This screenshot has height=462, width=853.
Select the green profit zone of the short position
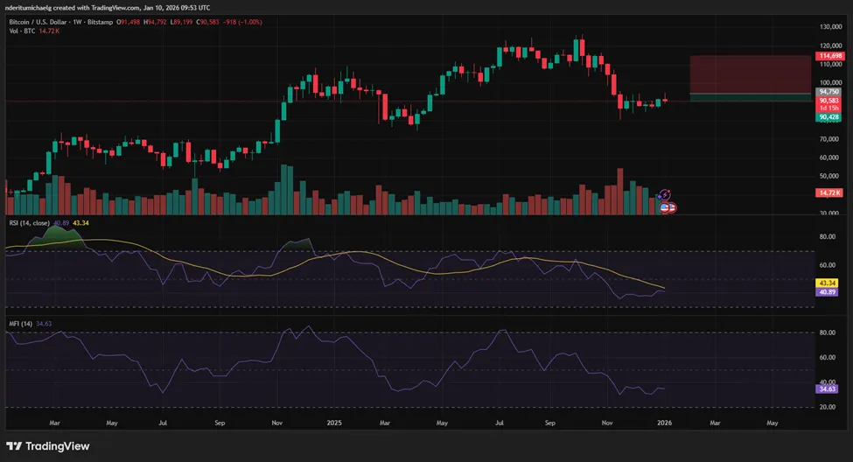[x=751, y=97]
